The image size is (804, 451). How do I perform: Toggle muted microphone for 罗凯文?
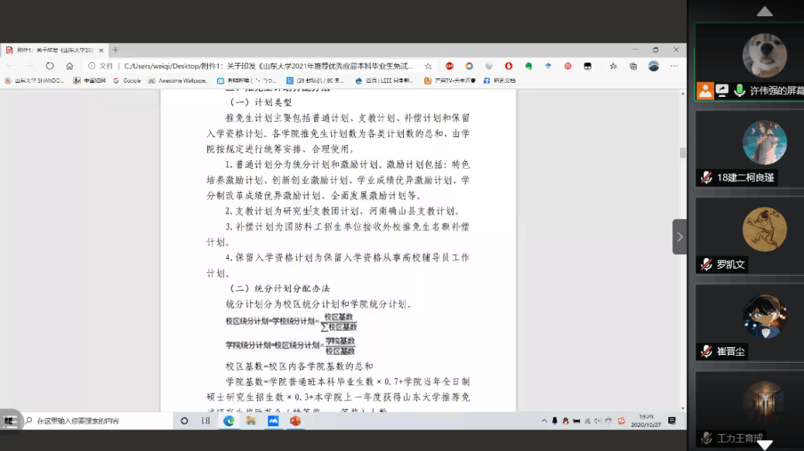tap(706, 264)
